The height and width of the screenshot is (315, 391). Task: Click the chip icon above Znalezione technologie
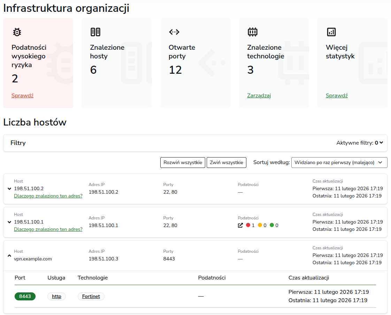(x=252, y=32)
